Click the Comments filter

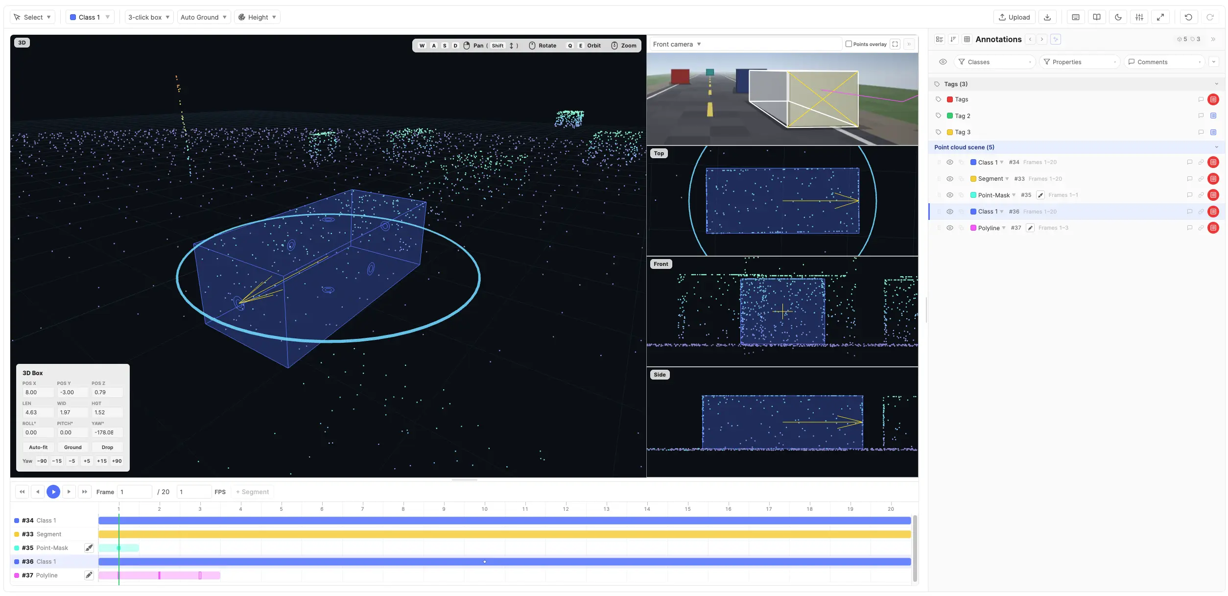[x=1164, y=62]
